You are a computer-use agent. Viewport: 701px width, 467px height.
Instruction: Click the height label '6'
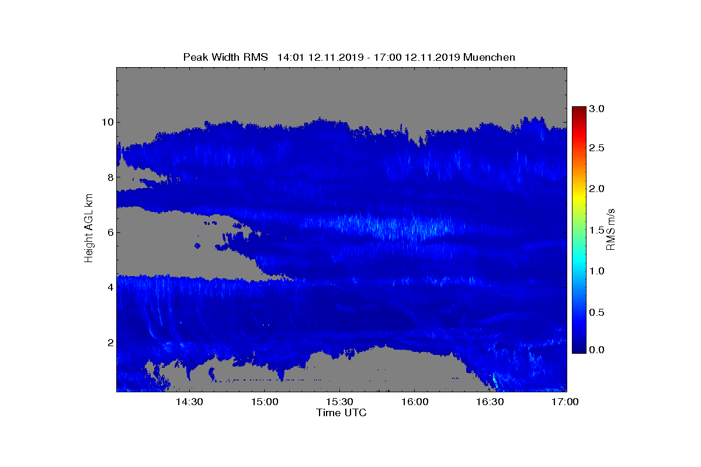click(x=110, y=232)
